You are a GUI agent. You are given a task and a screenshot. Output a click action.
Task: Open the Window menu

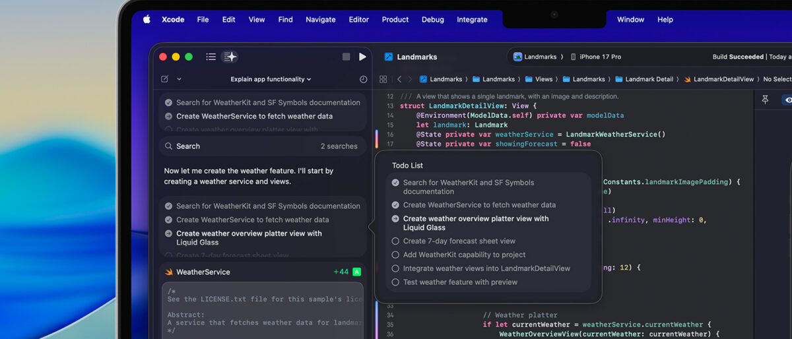point(630,19)
